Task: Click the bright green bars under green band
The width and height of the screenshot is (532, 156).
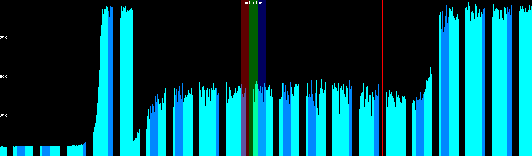Action: (253, 125)
